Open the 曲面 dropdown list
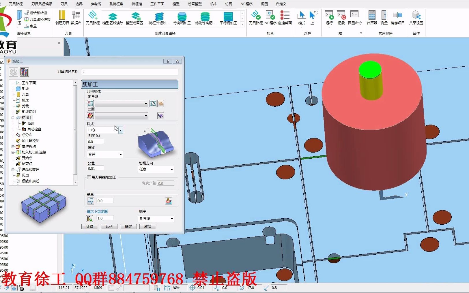 [x=146, y=116]
